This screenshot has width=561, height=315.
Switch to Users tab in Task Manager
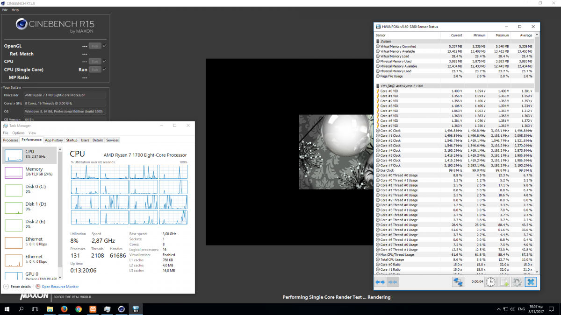tap(85, 140)
